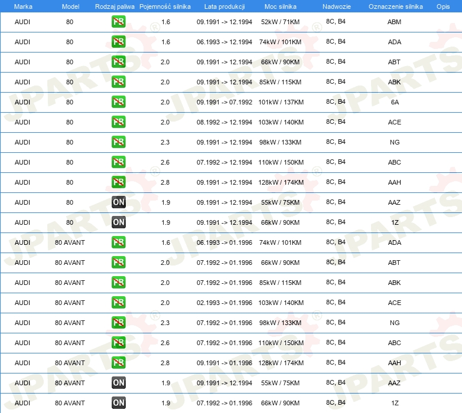
Task: Select capacity 2.6 in 80 AVANT row
Action: tap(165, 343)
